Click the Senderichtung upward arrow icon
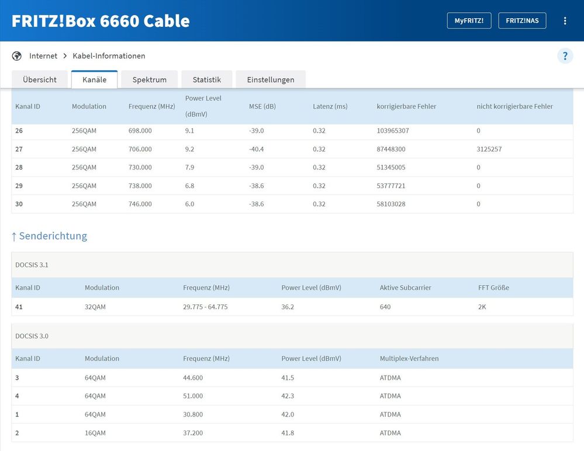Screen dimensions: 584x451 (x=14, y=237)
